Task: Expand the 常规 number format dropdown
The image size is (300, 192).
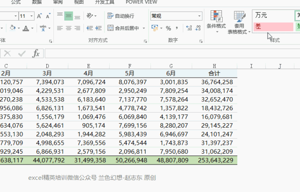Action: tap(200, 16)
